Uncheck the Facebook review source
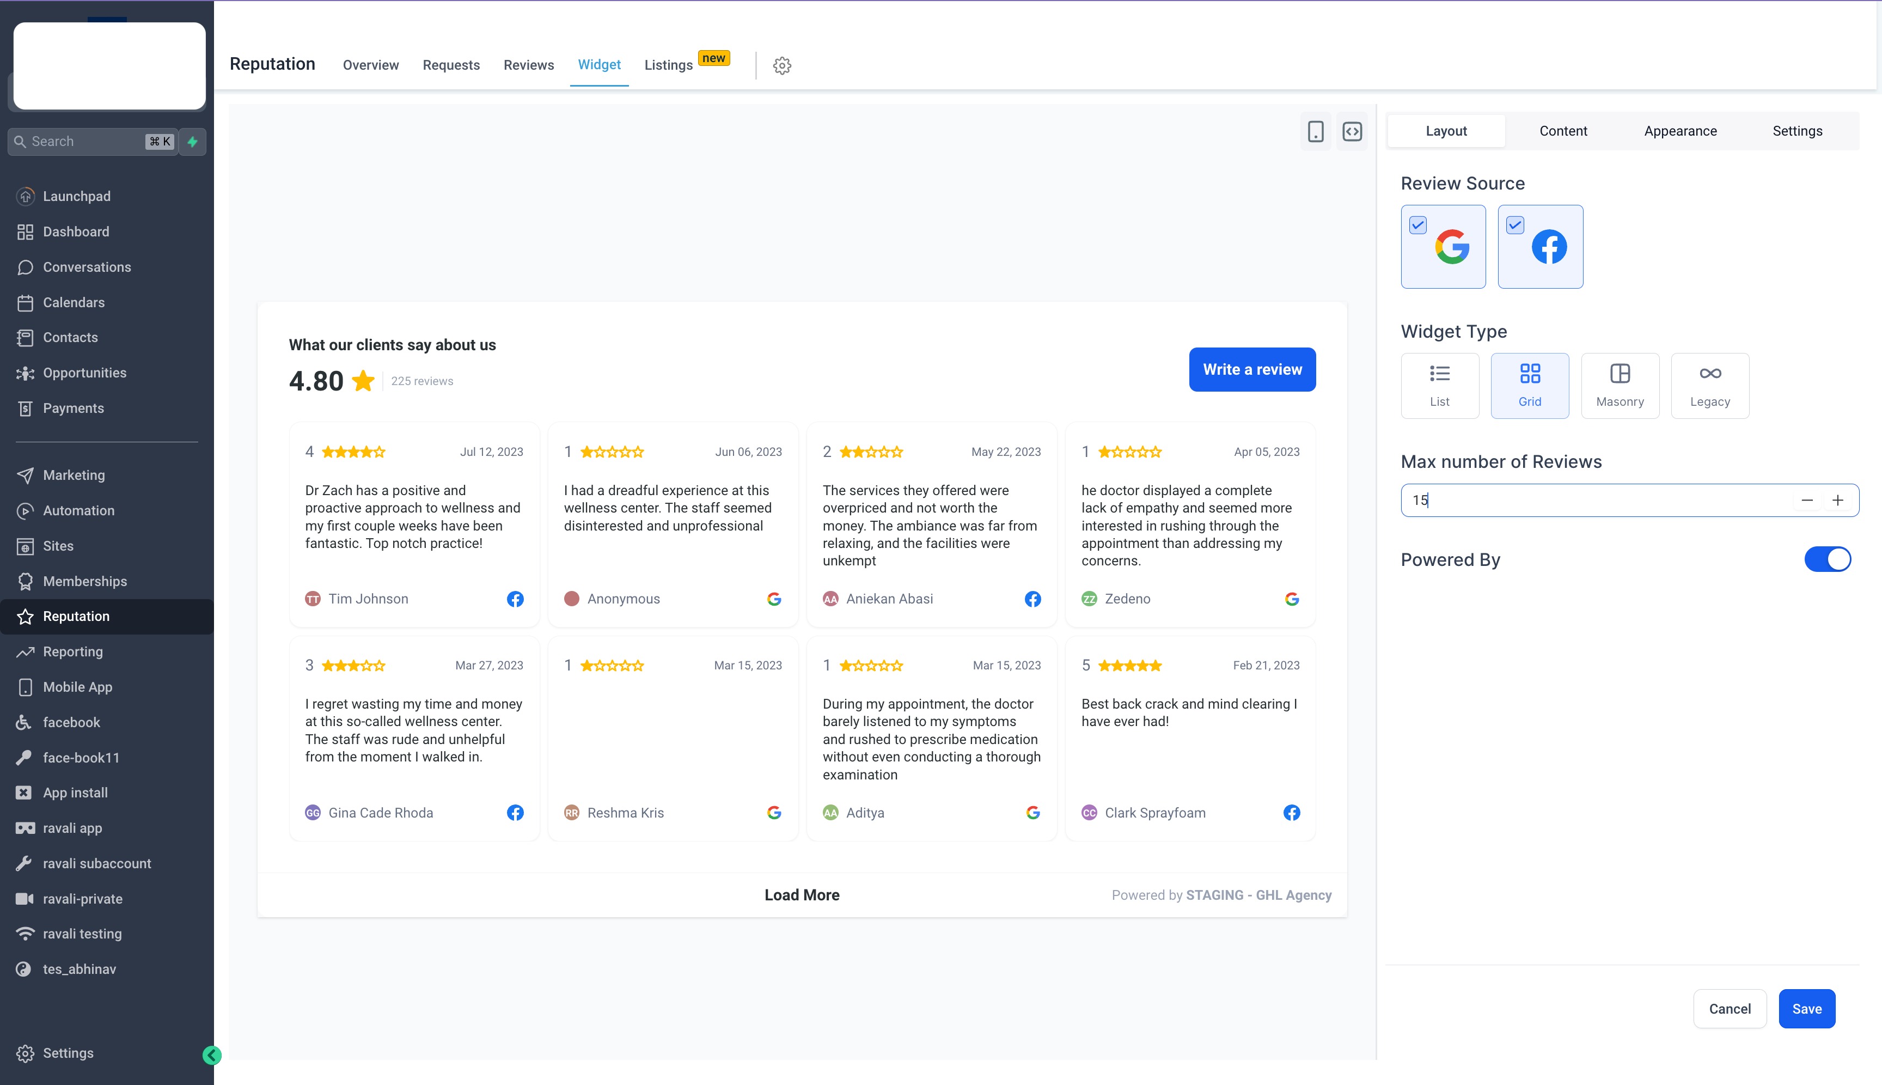The image size is (1882, 1085). [1514, 225]
